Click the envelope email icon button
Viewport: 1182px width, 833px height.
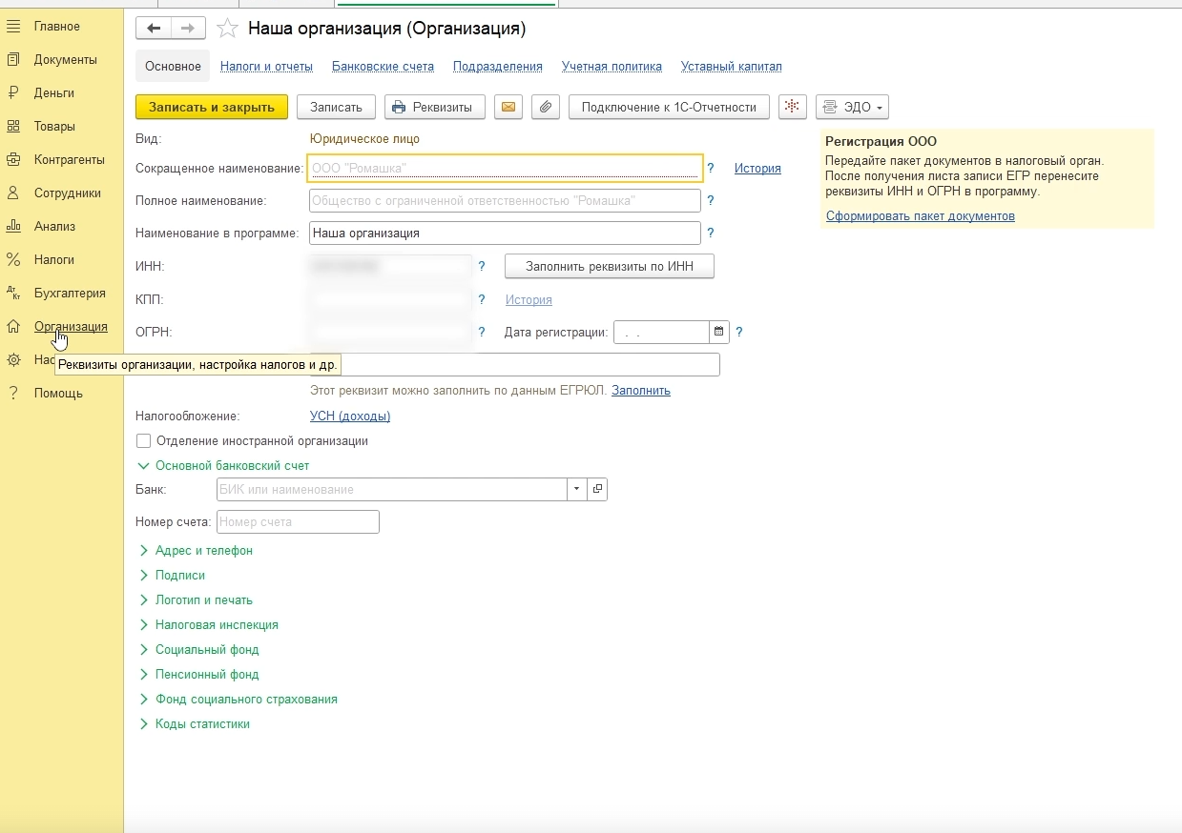click(x=508, y=107)
